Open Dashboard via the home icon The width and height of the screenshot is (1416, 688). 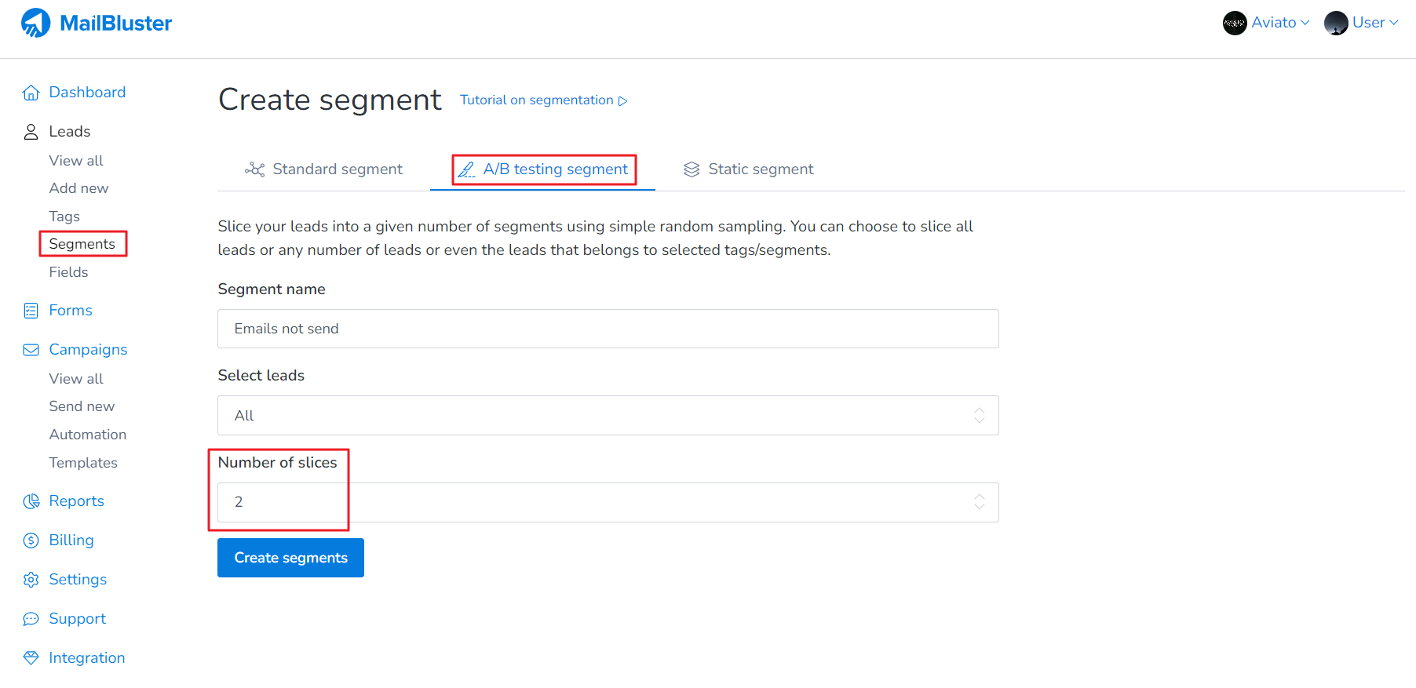click(x=31, y=93)
